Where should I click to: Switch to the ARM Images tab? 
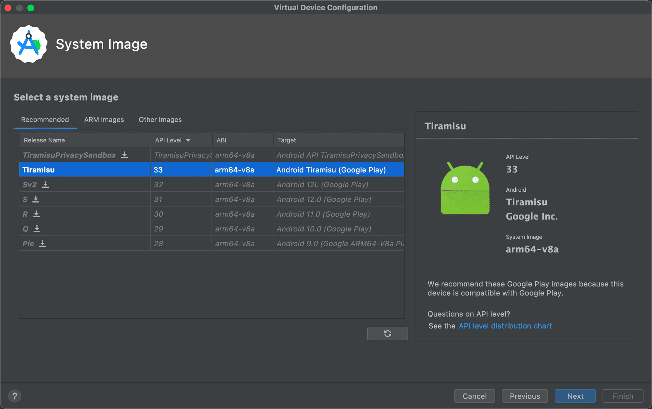click(x=104, y=120)
